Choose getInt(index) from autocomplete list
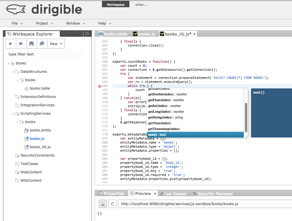This screenshot has width=292, height=221. (195, 106)
